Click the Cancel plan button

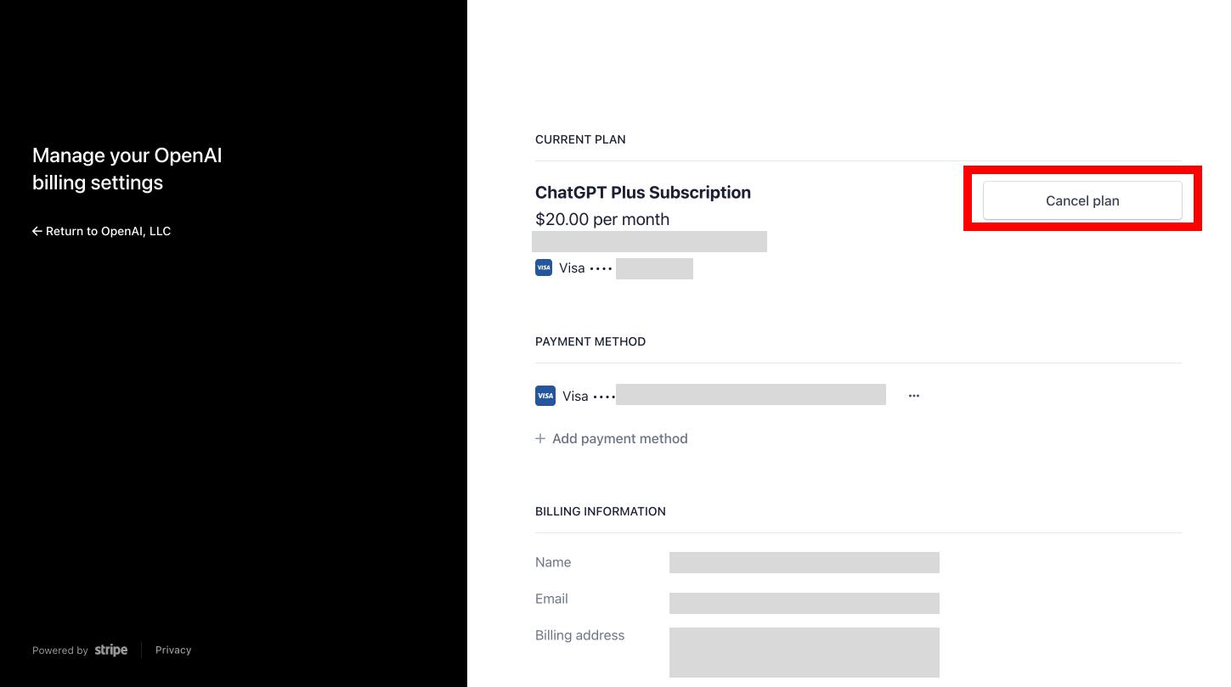pos(1082,200)
